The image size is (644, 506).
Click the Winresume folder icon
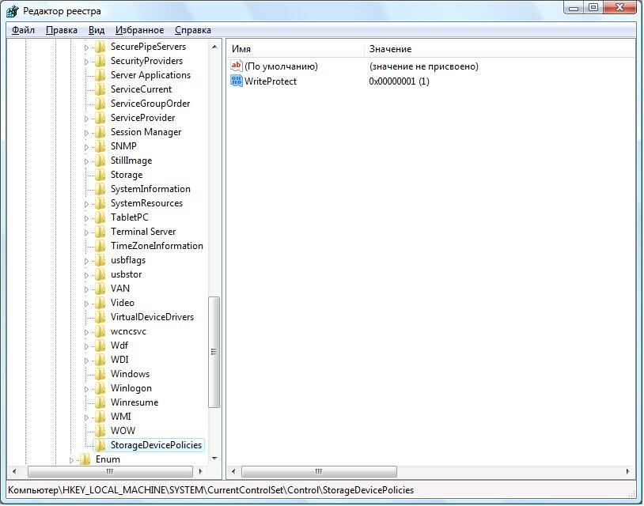click(x=100, y=402)
